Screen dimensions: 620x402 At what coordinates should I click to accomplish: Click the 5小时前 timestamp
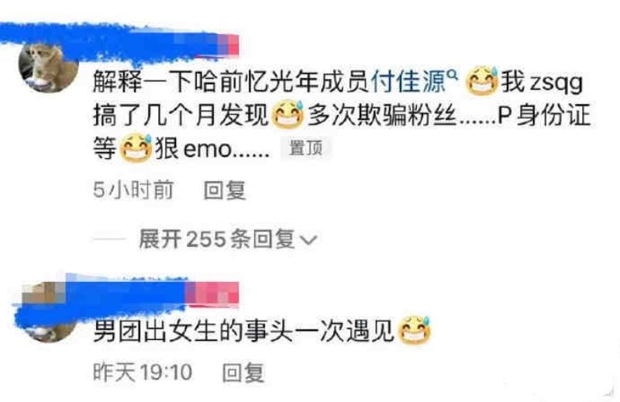pyautogui.click(x=133, y=190)
